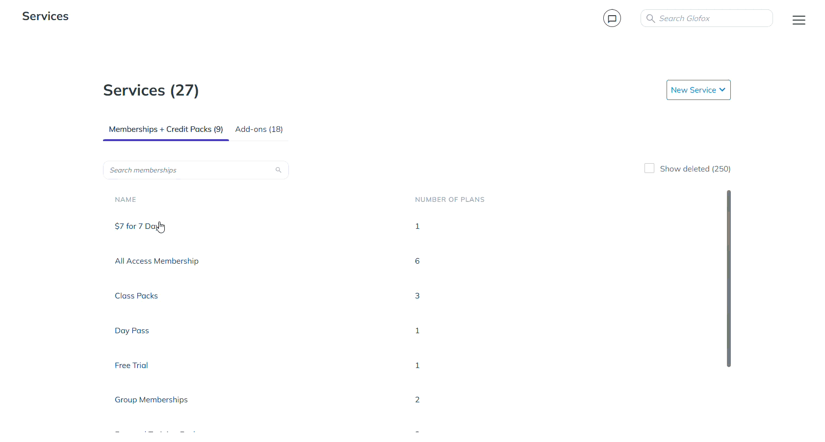This screenshot has width=825, height=442.
Task: Focus the Search Glofox field
Action: pyautogui.click(x=706, y=18)
